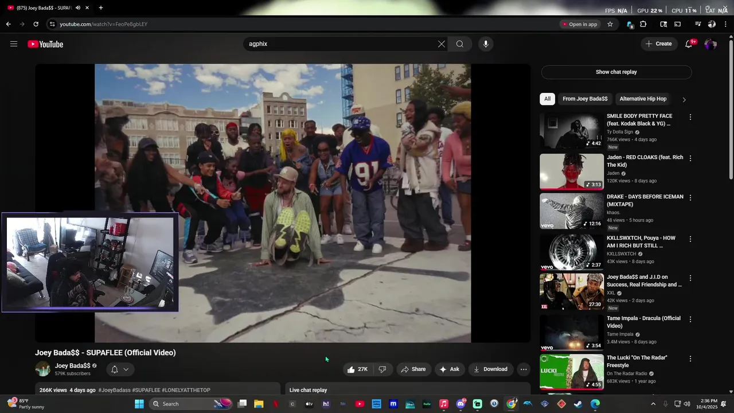
Task: Open options for KXLLSWXTCH HOW AM I RICH video
Action: coord(690,239)
